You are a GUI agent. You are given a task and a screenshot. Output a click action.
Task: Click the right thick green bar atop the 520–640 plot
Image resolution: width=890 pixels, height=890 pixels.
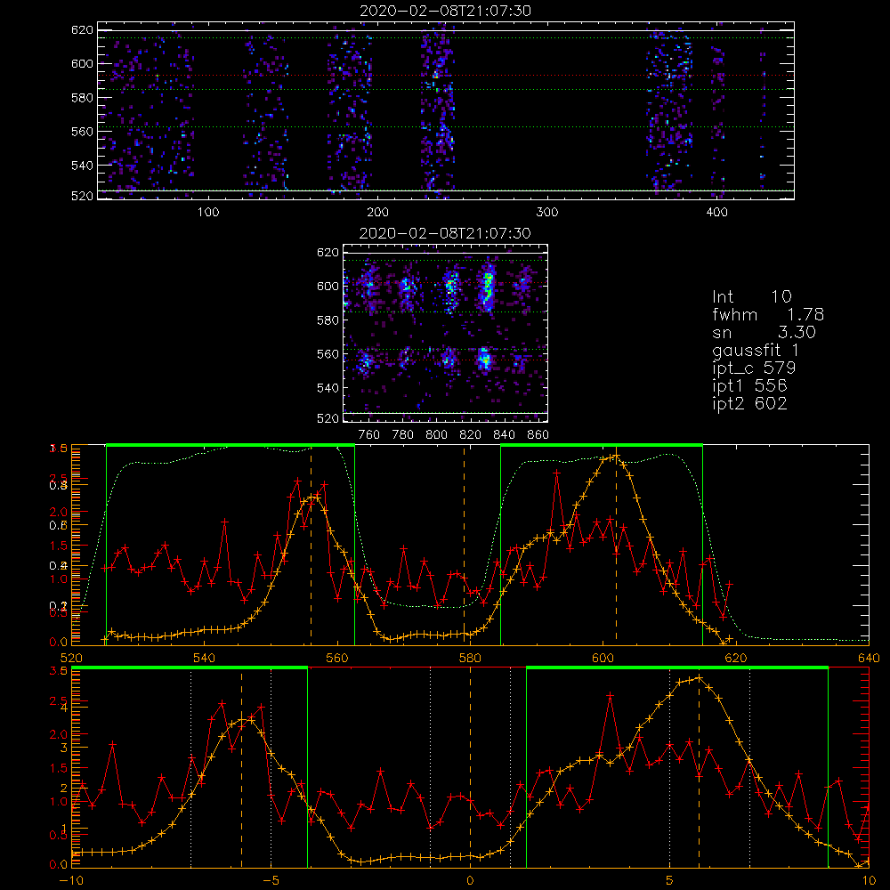(602, 446)
